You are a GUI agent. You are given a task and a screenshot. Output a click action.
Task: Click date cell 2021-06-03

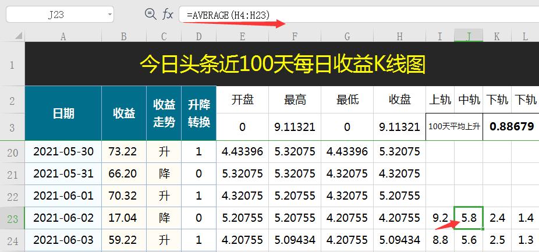pyautogui.click(x=63, y=240)
